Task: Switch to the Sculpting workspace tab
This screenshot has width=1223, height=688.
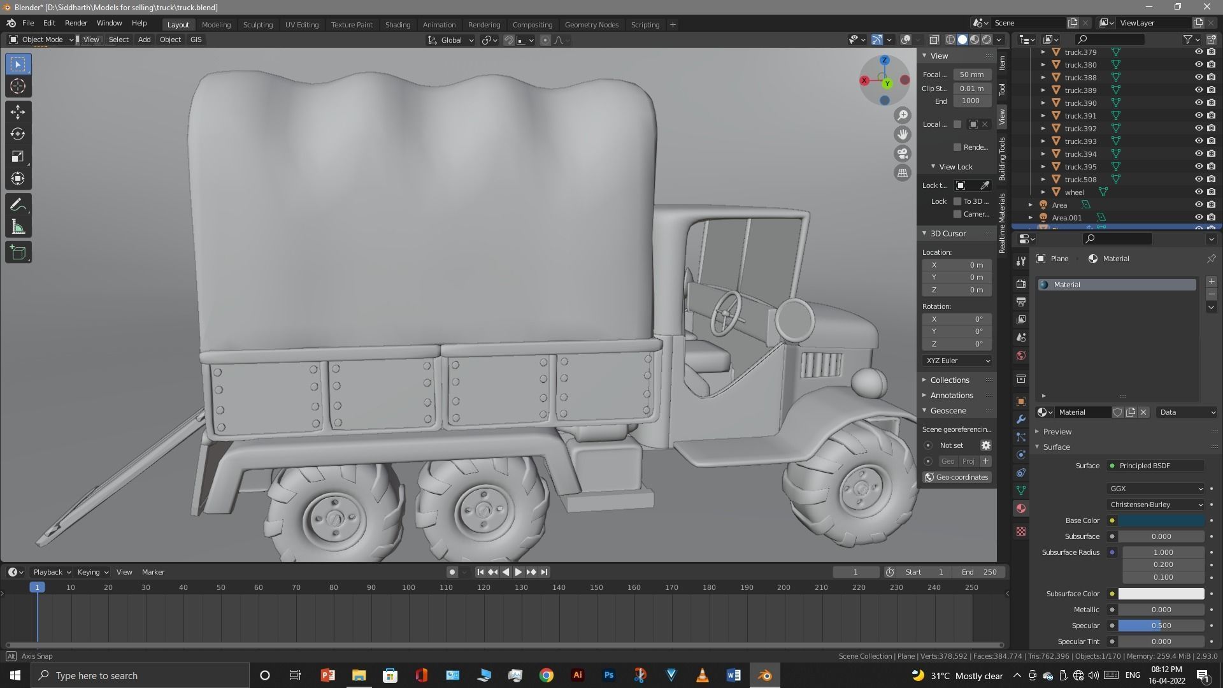Action: coord(258,25)
